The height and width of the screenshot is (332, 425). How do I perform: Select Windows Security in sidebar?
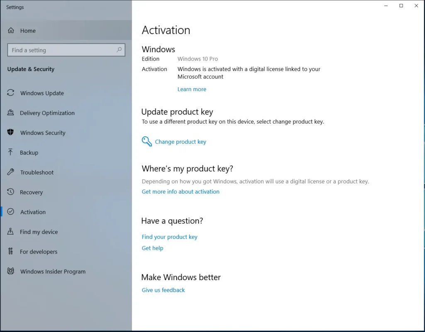click(66, 133)
